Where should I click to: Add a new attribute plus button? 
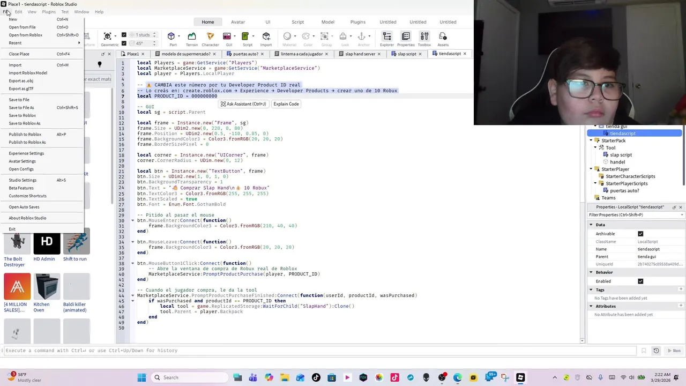pos(681,306)
